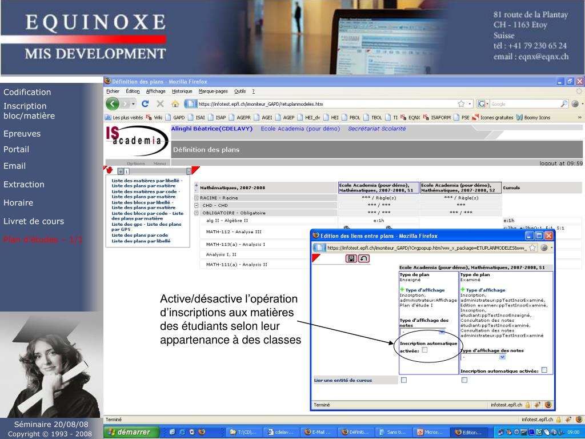Show more bookmarks with the chevron
Image resolution: width=585 pixels, height=439 pixels.
pos(579,117)
